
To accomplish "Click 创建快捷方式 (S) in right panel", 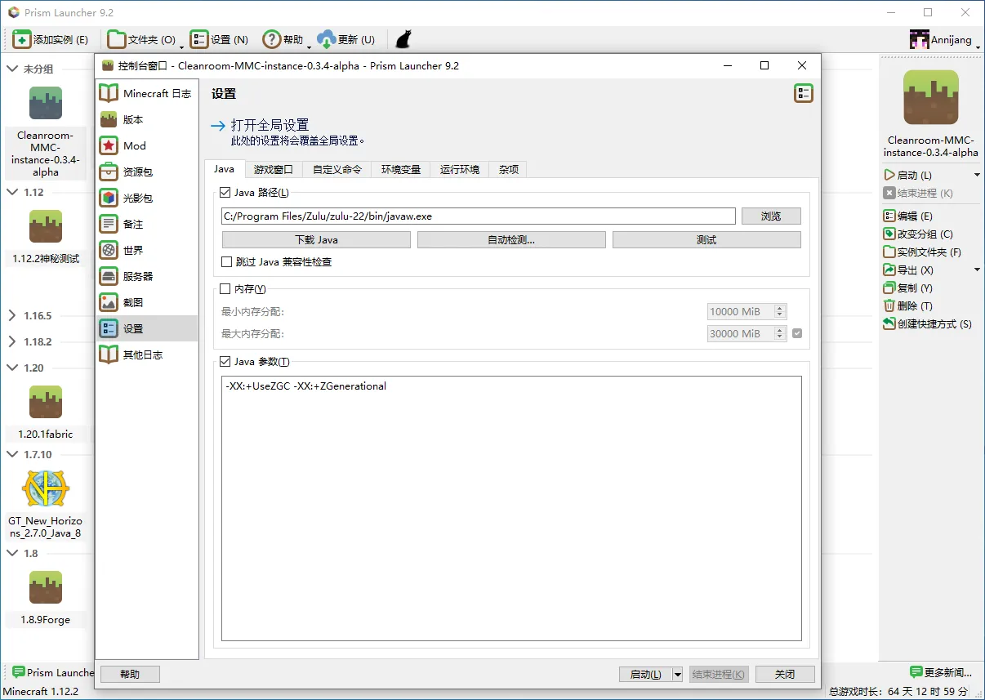I will (x=928, y=323).
